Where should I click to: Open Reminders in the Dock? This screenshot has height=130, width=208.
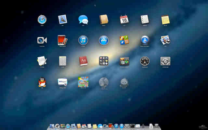pyautogui.click(x=89, y=126)
